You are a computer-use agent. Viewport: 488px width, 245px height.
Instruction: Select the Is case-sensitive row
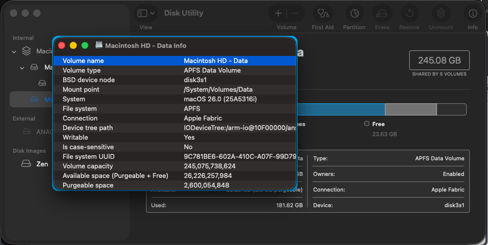175,147
